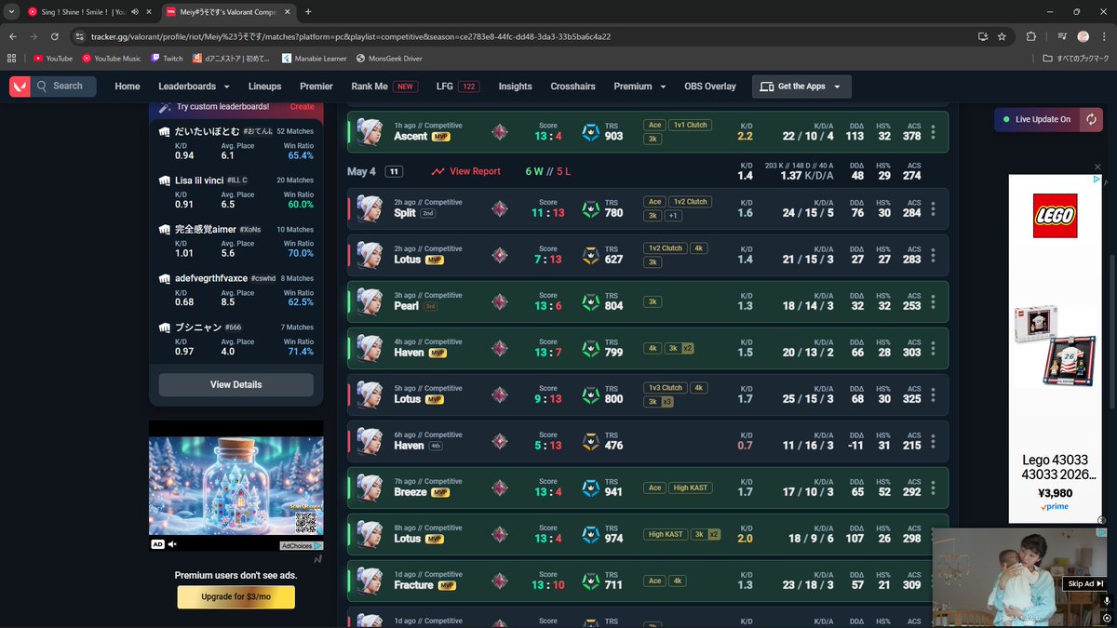This screenshot has width=1117, height=628.
Task: Go to the Home nav item
Action: click(128, 87)
